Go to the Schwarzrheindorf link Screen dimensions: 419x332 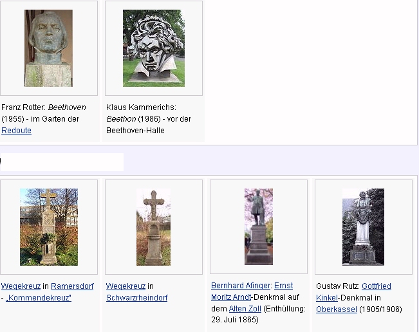click(x=136, y=298)
